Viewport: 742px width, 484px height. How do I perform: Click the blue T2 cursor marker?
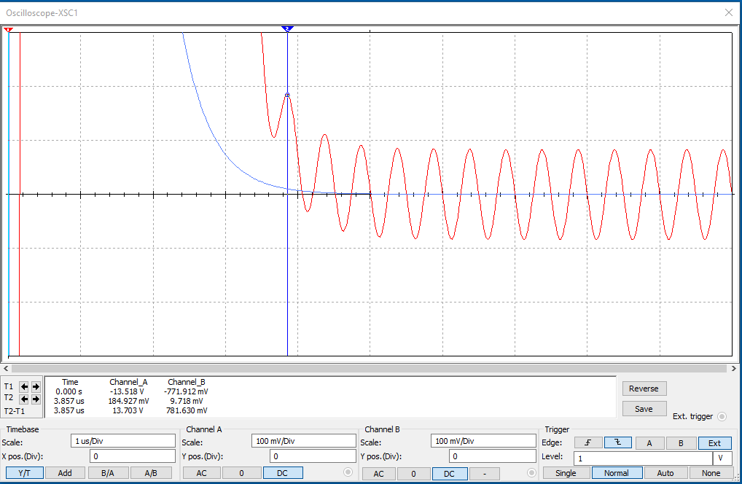287,28
